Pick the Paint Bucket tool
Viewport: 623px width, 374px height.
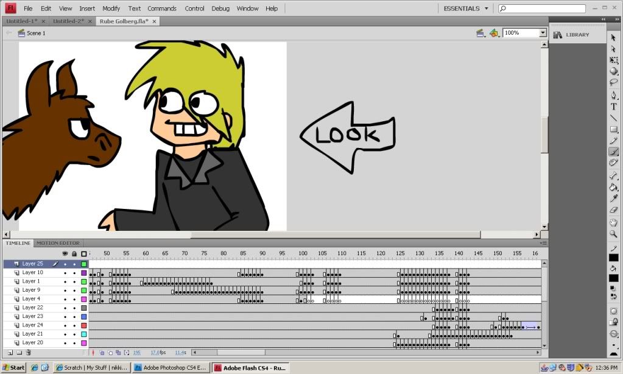[614, 187]
